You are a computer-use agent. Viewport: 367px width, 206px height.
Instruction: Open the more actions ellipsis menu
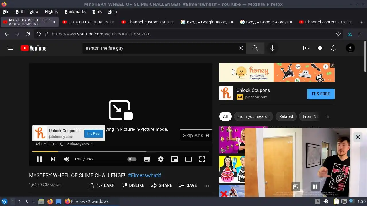207,186
